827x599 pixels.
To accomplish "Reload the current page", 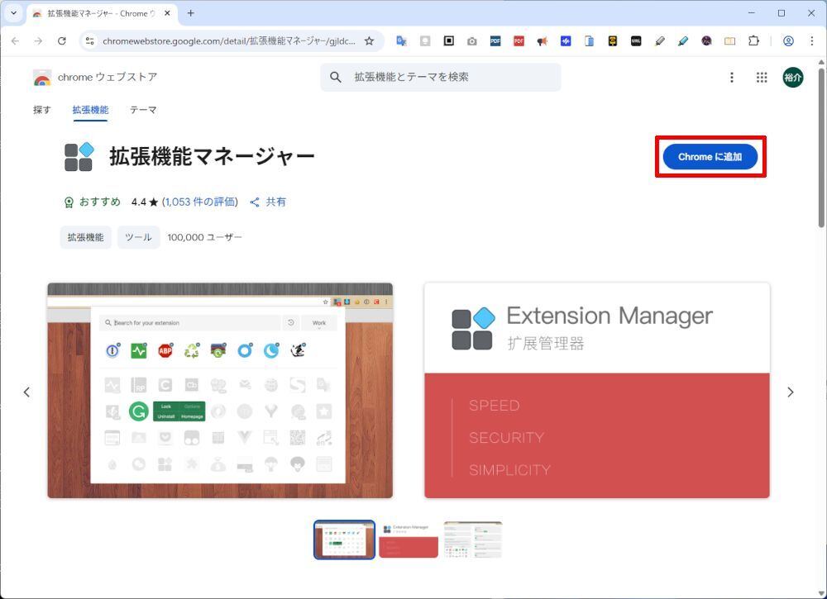I will (62, 41).
